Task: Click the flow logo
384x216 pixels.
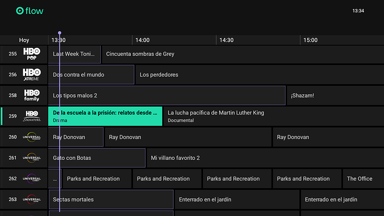Action: point(29,11)
